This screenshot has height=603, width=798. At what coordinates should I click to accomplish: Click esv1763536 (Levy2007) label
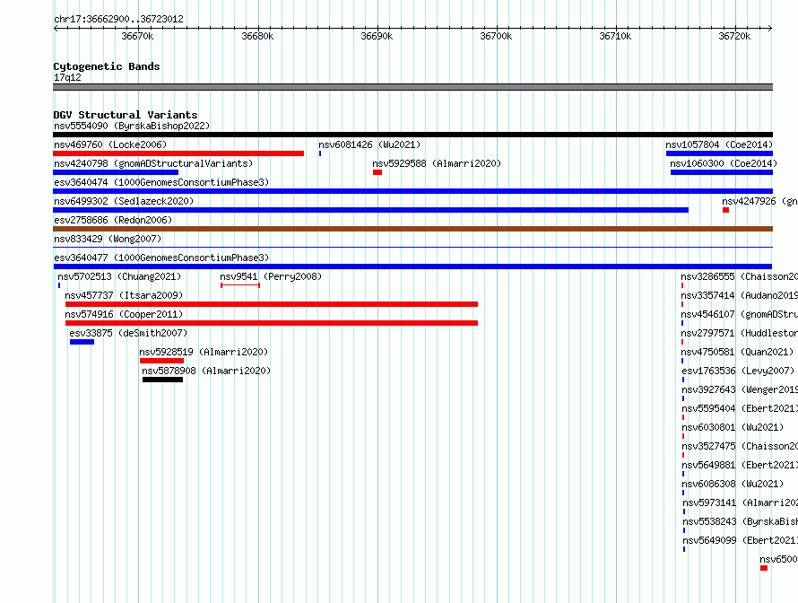[x=737, y=371]
